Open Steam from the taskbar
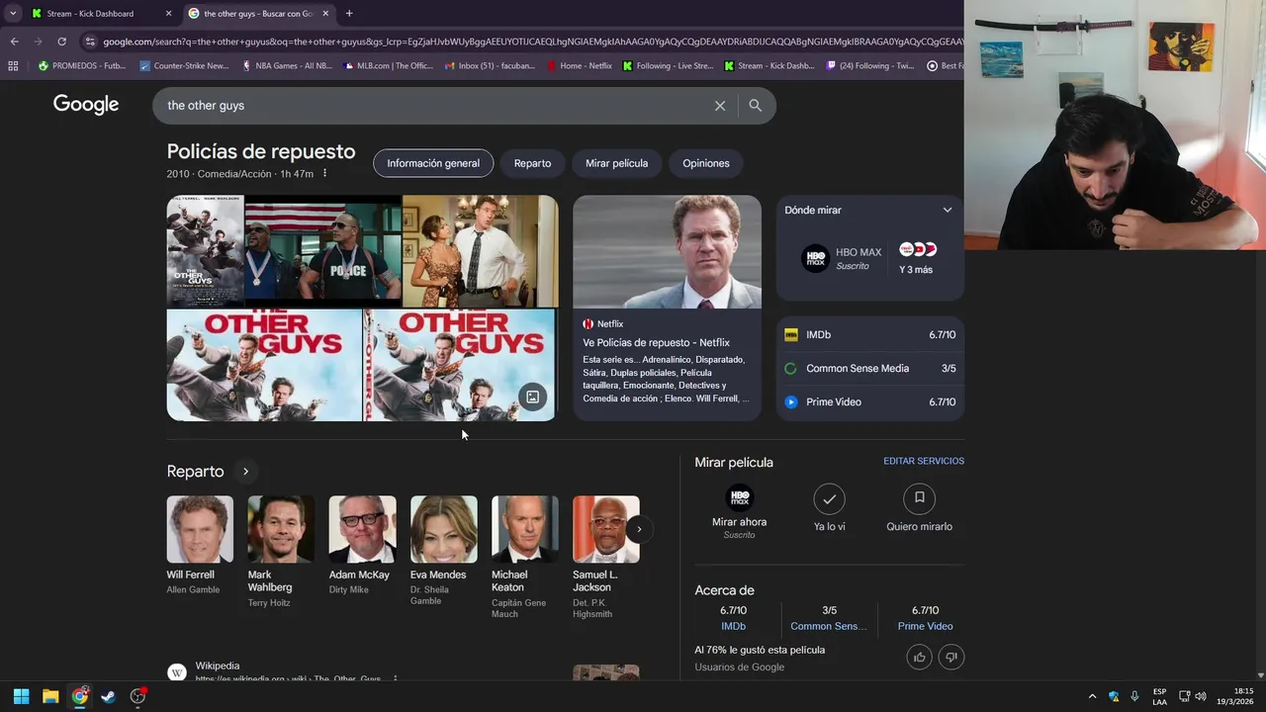 (108, 696)
